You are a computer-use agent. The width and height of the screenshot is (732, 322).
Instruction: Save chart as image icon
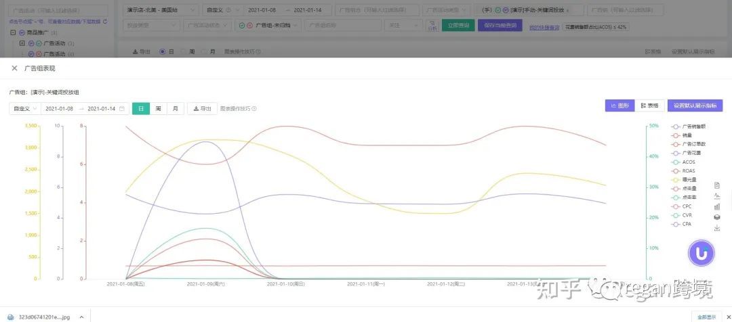[x=717, y=228]
